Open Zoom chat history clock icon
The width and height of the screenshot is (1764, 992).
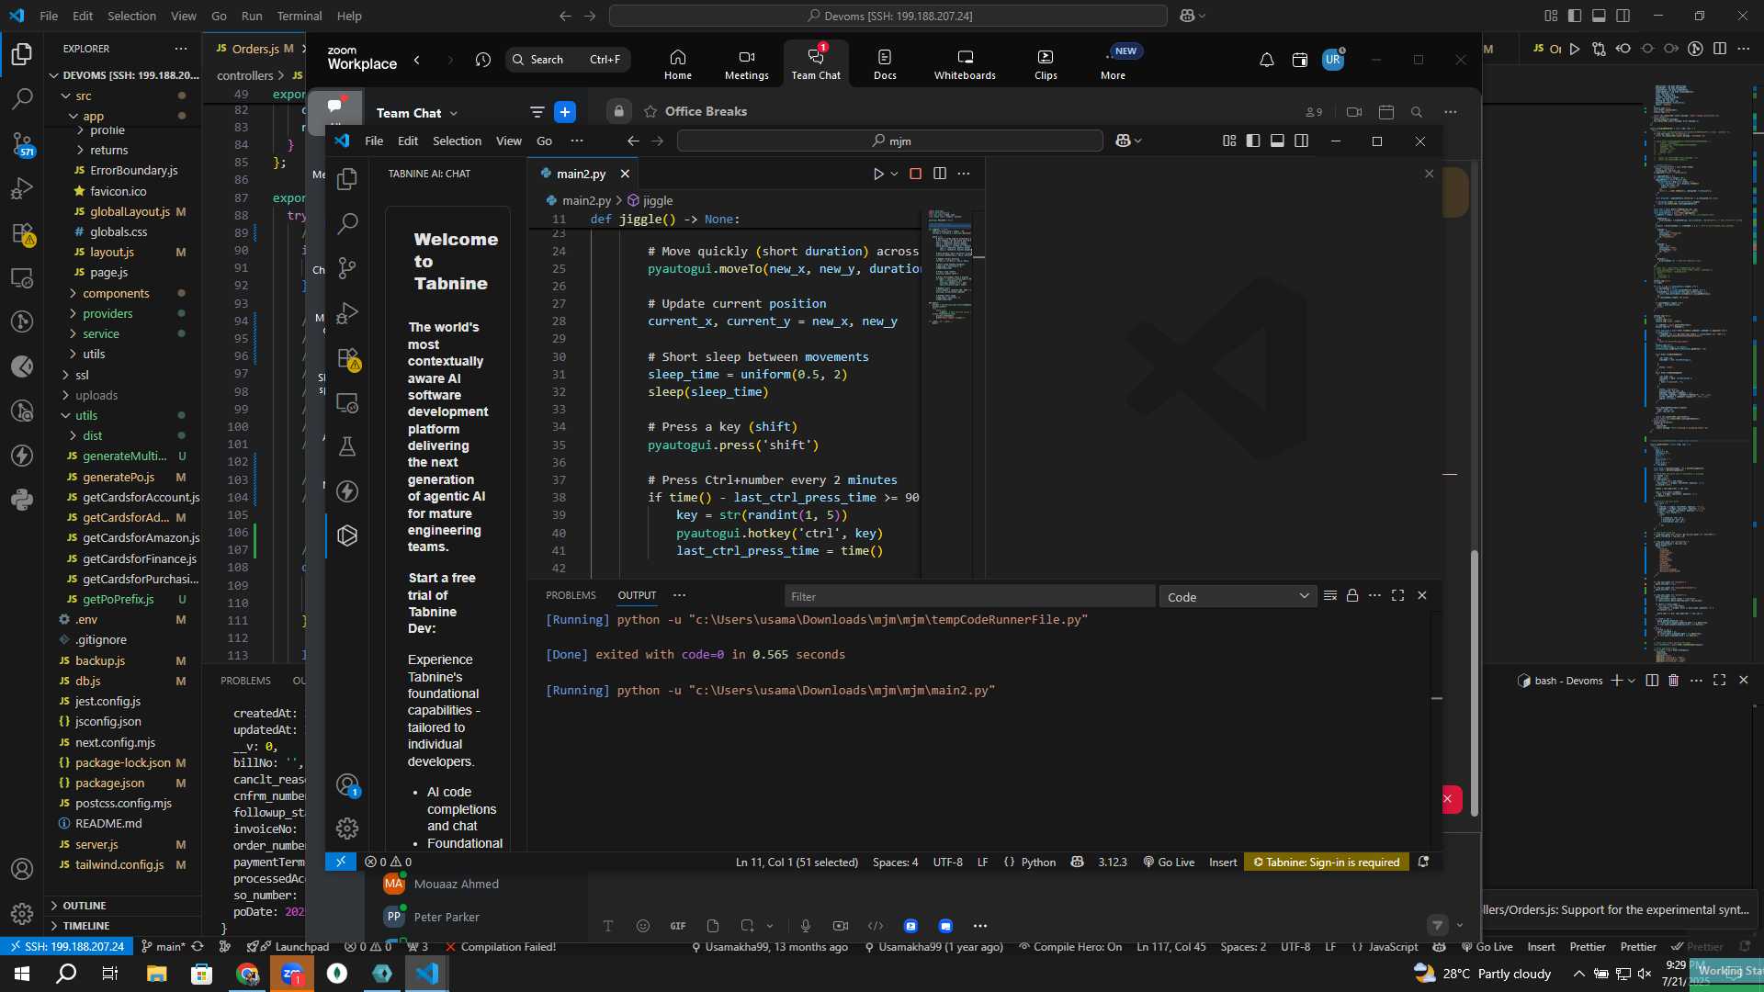(x=483, y=60)
